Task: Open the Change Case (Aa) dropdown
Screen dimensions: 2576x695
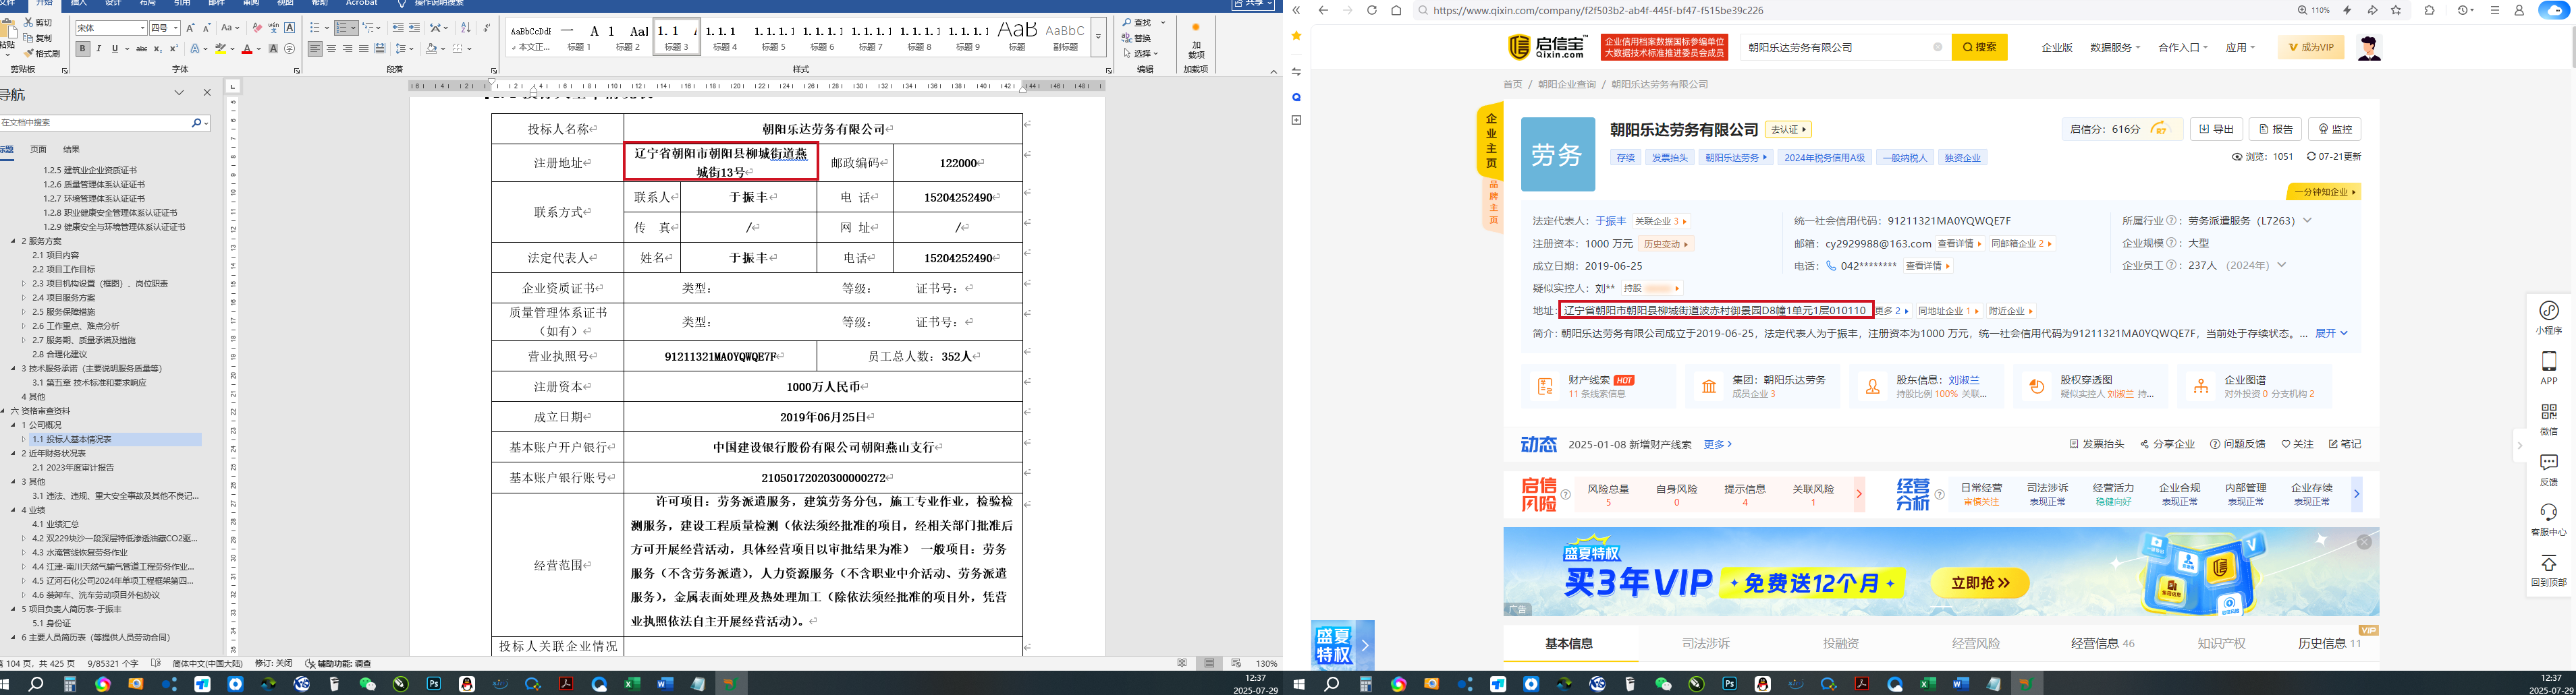Action: 230,28
